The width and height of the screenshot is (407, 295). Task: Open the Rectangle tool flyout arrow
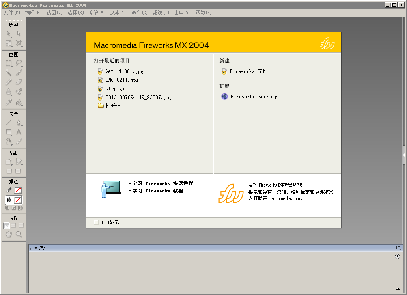[x=11, y=135]
